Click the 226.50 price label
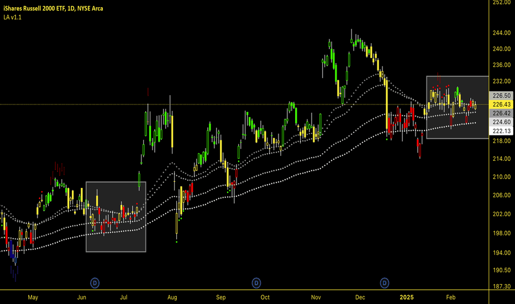Screen dimensions: 515x304 point(502,96)
